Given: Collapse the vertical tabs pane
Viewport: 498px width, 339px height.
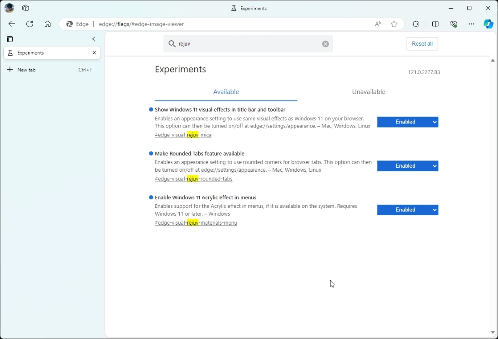Looking at the screenshot, I should click(x=94, y=39).
